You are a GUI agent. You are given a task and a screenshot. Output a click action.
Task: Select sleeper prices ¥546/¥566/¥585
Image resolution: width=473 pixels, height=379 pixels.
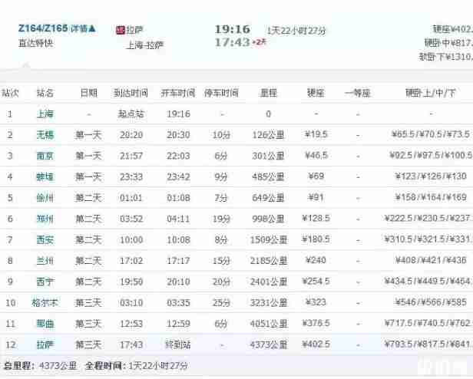click(431, 302)
